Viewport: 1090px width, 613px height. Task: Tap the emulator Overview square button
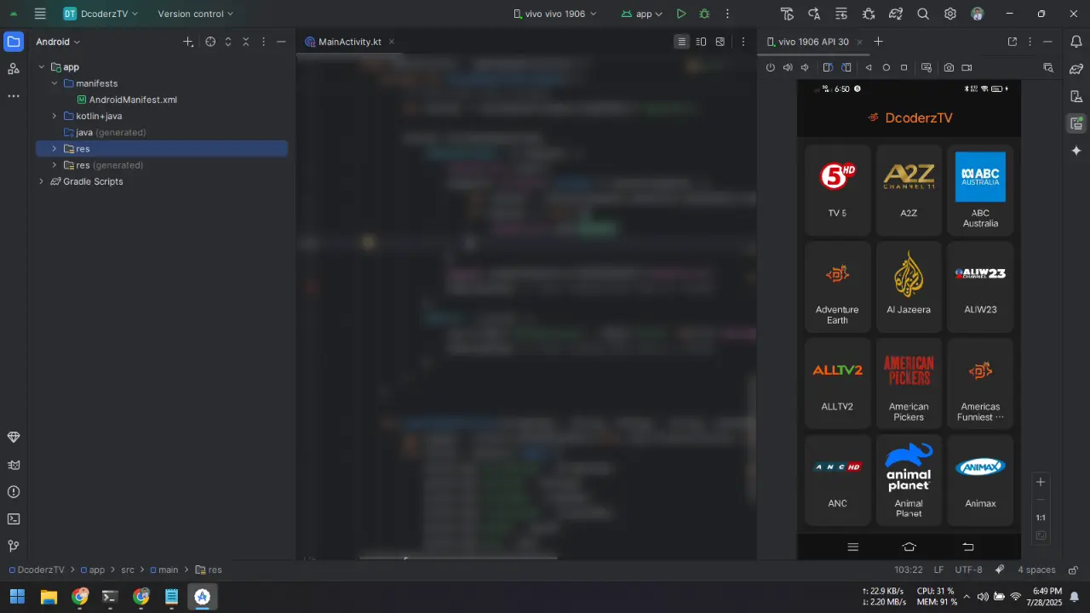pos(904,67)
